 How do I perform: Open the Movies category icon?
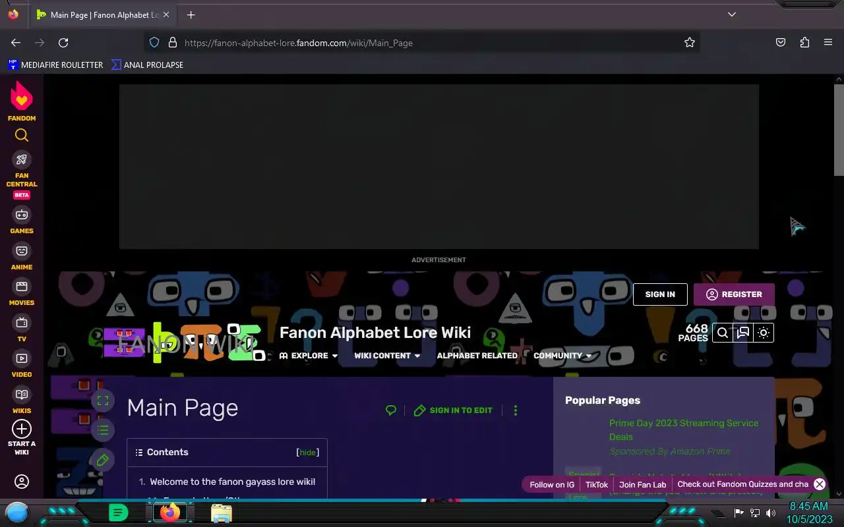click(22, 287)
